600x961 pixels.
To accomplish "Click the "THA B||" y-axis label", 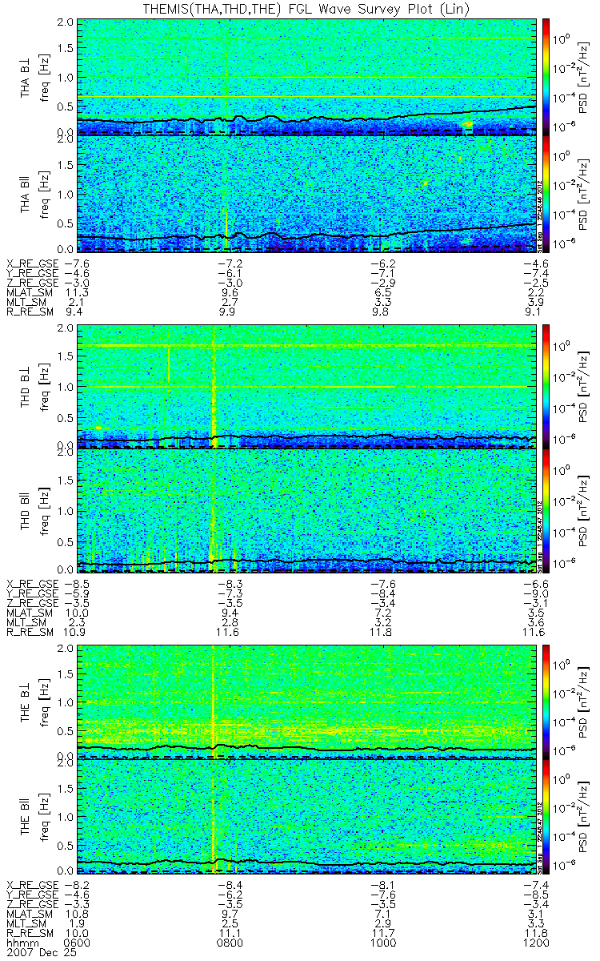I will click(26, 193).
